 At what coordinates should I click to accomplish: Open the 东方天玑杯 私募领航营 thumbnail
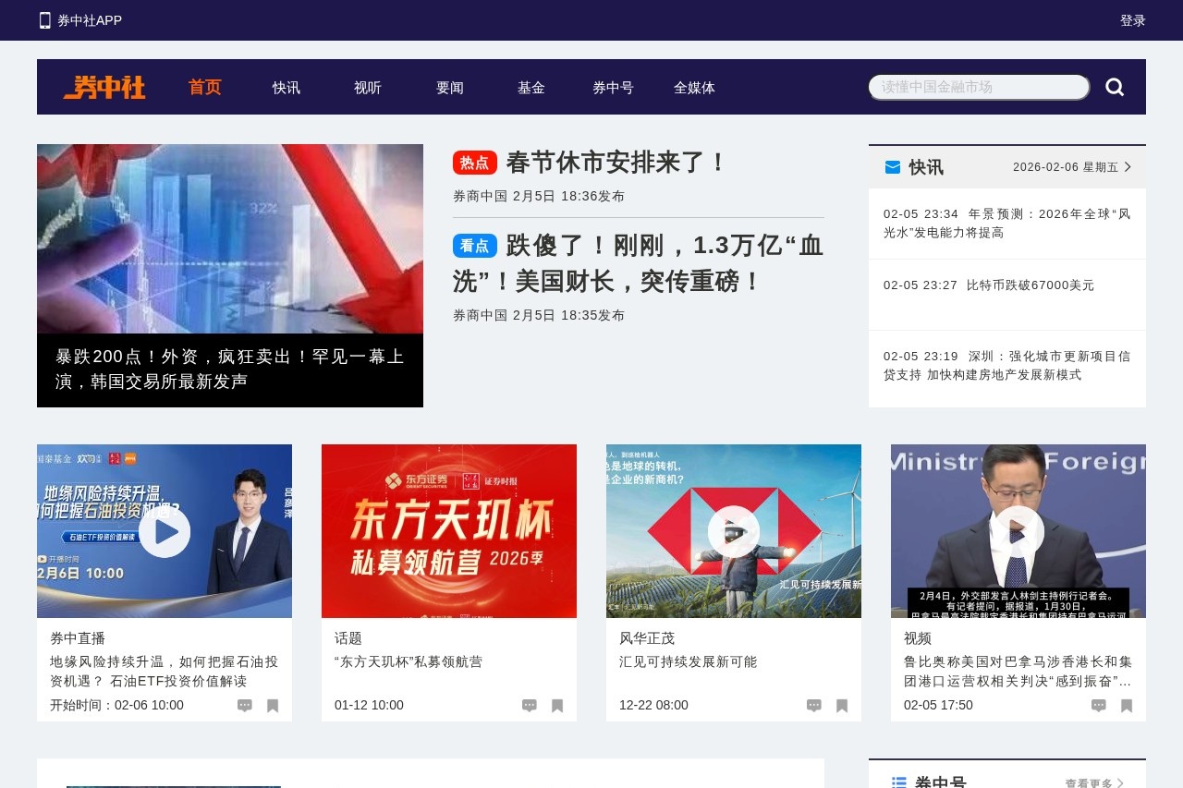[x=449, y=531]
